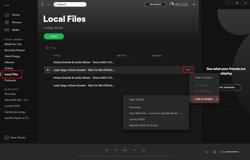The width and height of the screenshot is (250, 160).
Task: Open Liked Songs in the library
Action: pos(12,56)
